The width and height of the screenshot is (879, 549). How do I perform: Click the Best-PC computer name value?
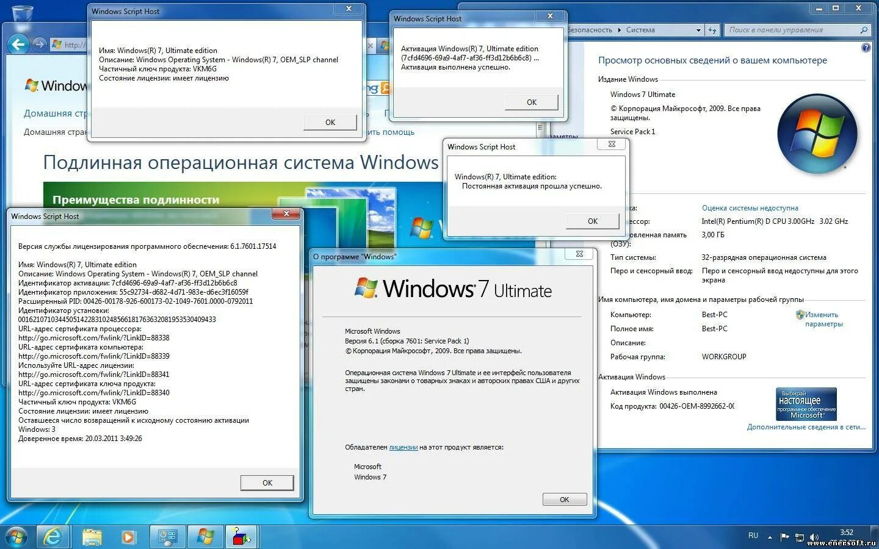click(715, 315)
